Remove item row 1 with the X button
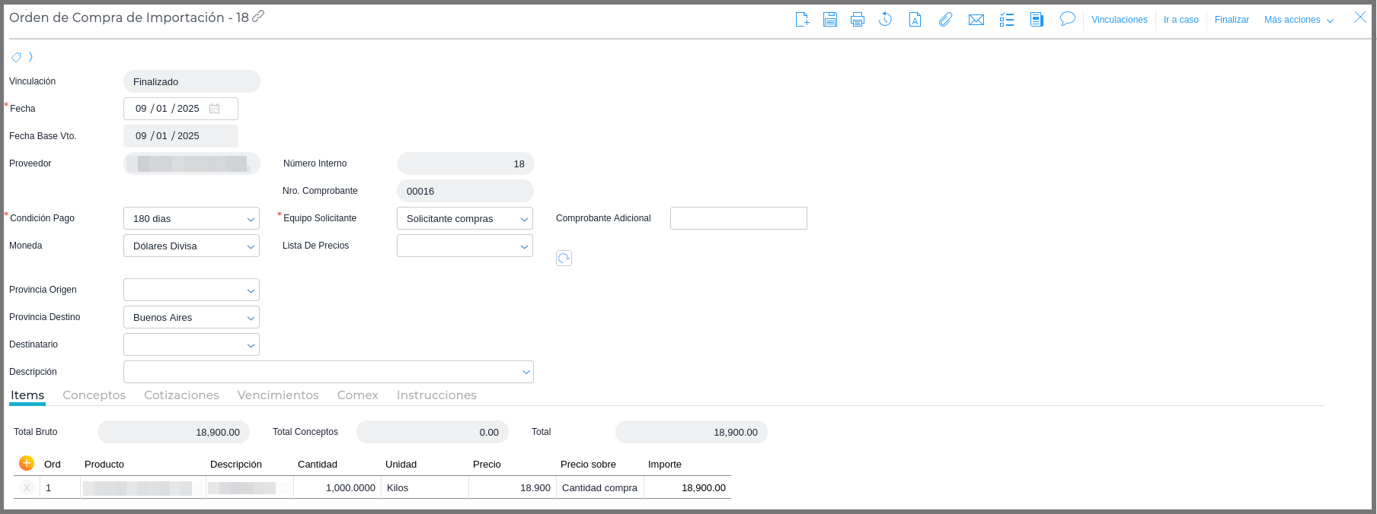The height and width of the screenshot is (514, 1377). [27, 488]
